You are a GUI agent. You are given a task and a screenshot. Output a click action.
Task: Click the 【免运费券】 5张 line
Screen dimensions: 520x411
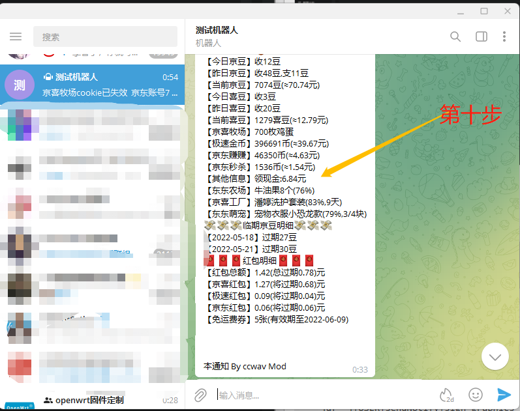coord(277,320)
